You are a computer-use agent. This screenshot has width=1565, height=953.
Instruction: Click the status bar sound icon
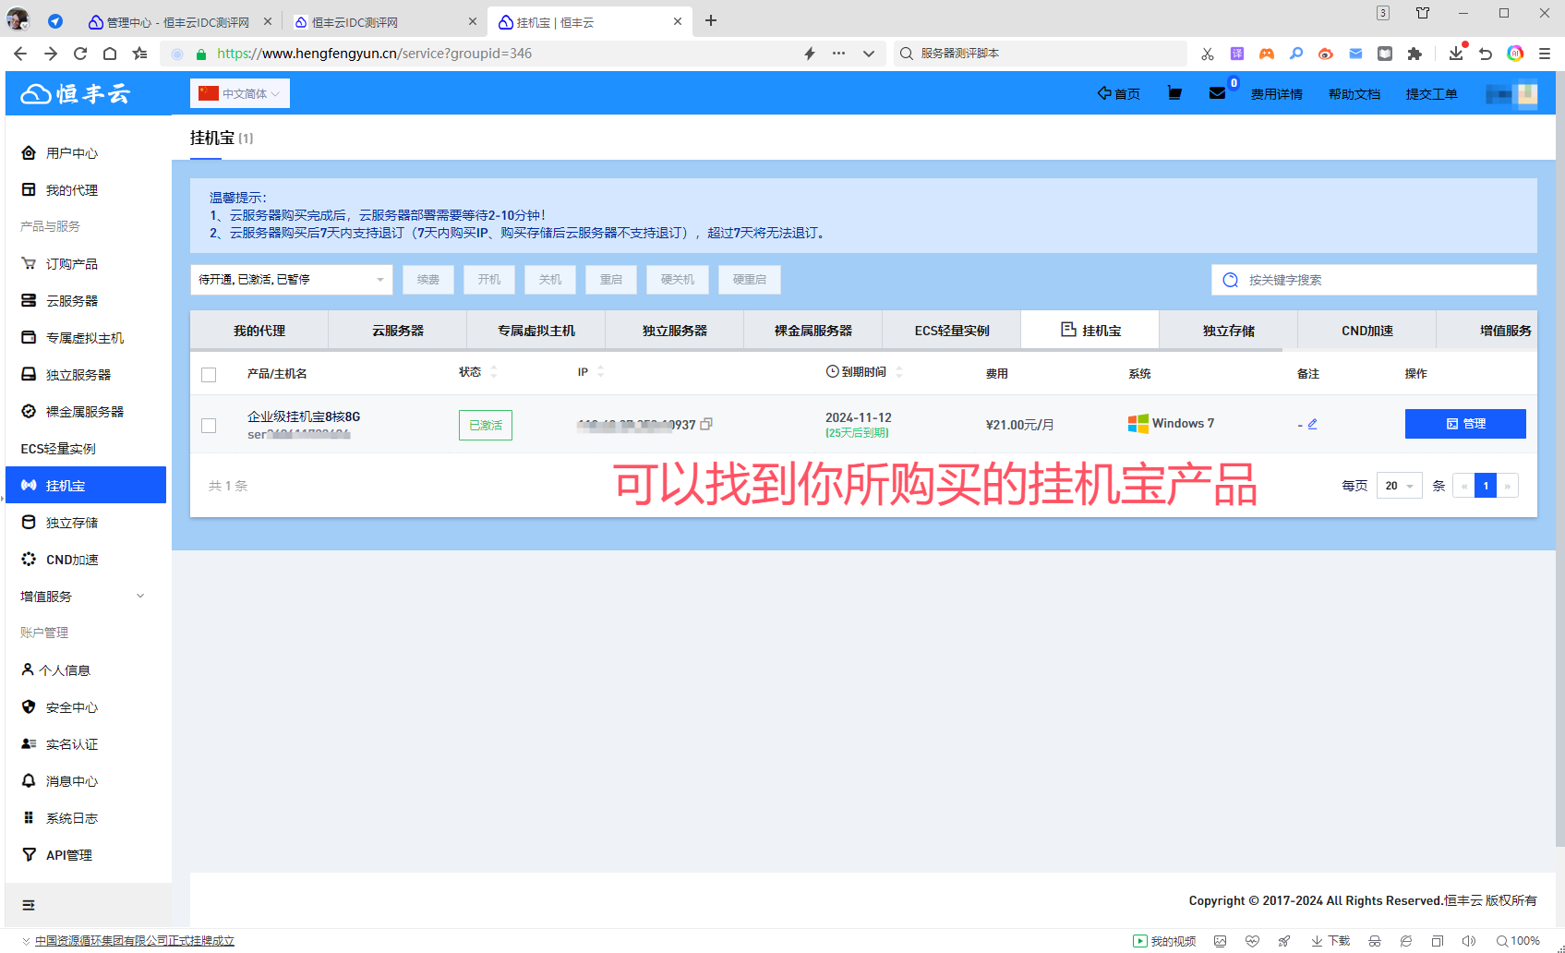1469,941
